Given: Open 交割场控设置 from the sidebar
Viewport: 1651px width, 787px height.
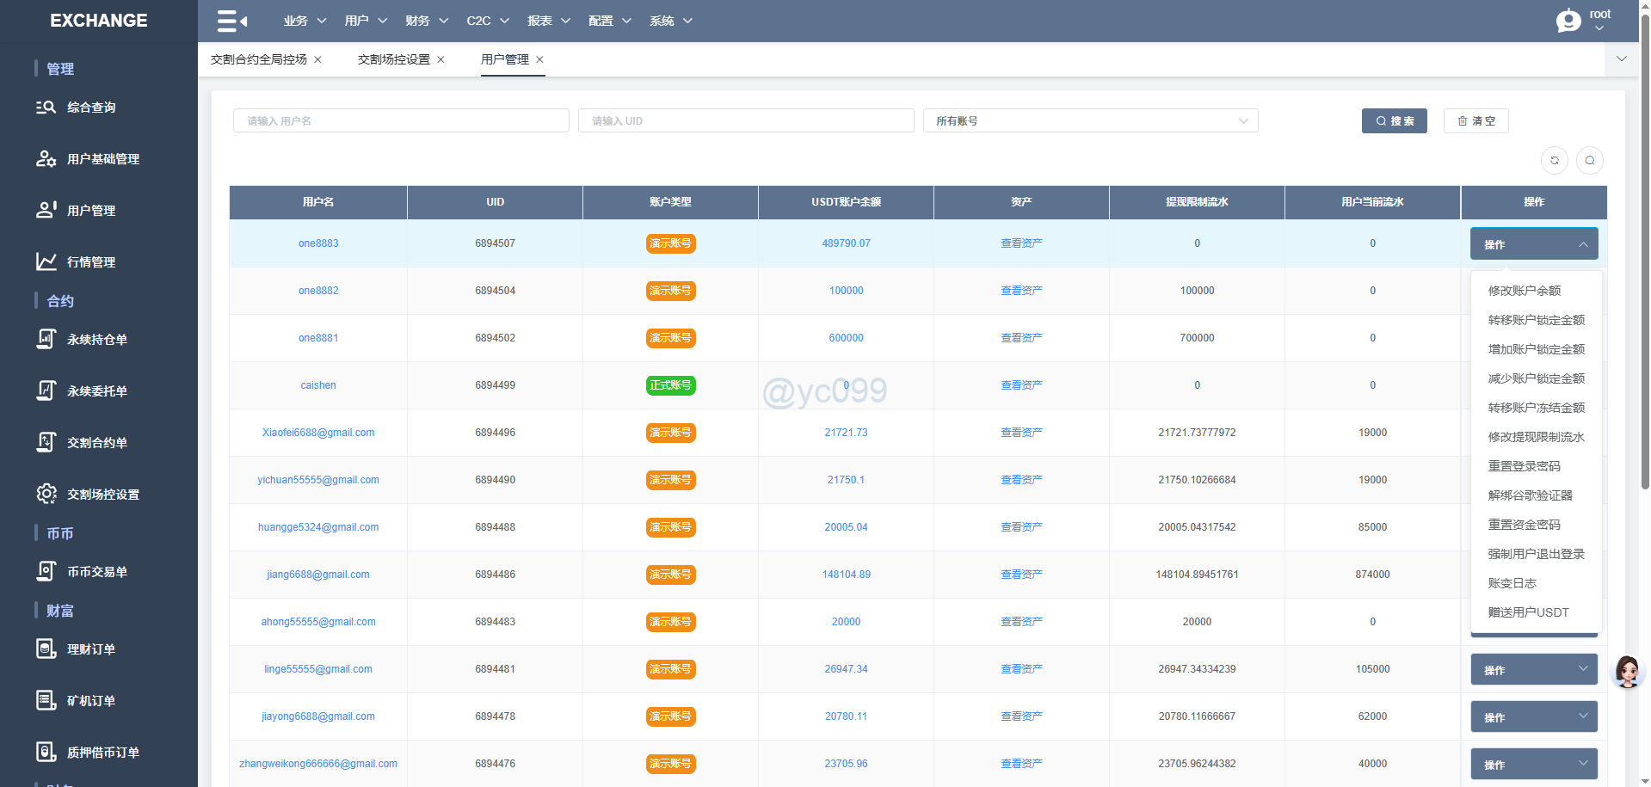Looking at the screenshot, I should click(x=102, y=495).
